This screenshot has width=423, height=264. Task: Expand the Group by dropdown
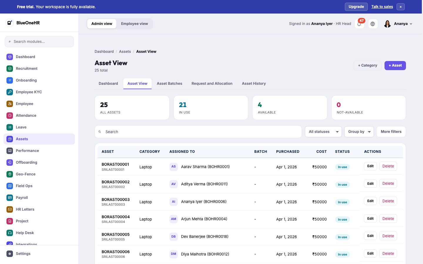(x=359, y=132)
